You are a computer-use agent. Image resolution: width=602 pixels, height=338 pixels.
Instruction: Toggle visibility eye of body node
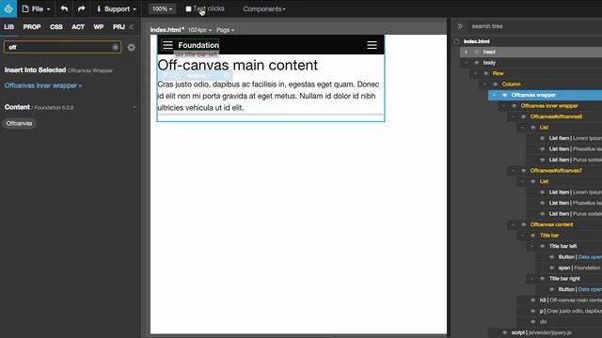(477, 63)
